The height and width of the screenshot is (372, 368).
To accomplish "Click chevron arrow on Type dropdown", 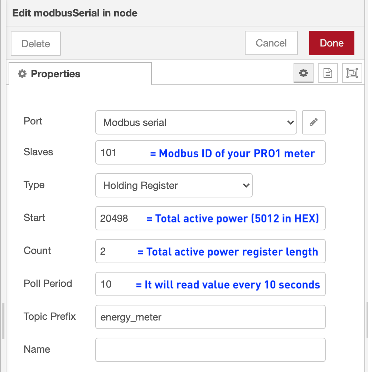I will point(246,185).
